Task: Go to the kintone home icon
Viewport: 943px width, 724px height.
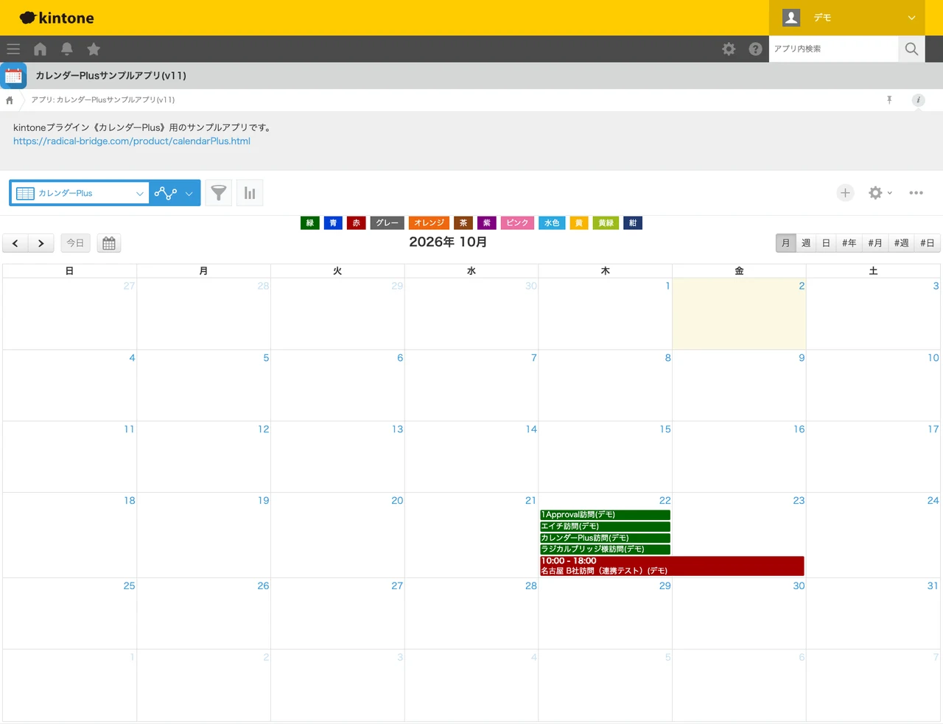Action: coord(40,49)
